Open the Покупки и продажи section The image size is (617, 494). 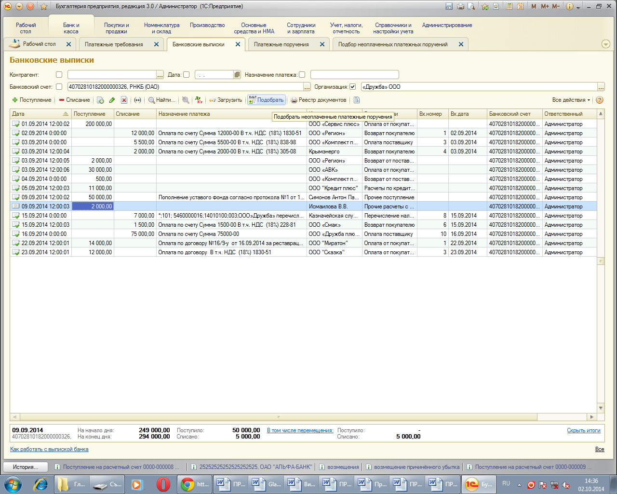(x=117, y=28)
